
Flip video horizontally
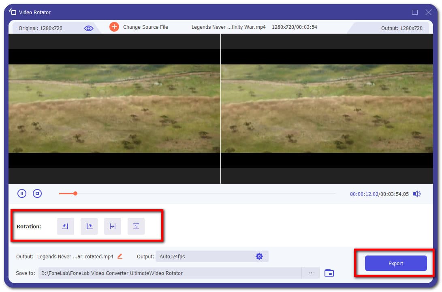(113, 226)
